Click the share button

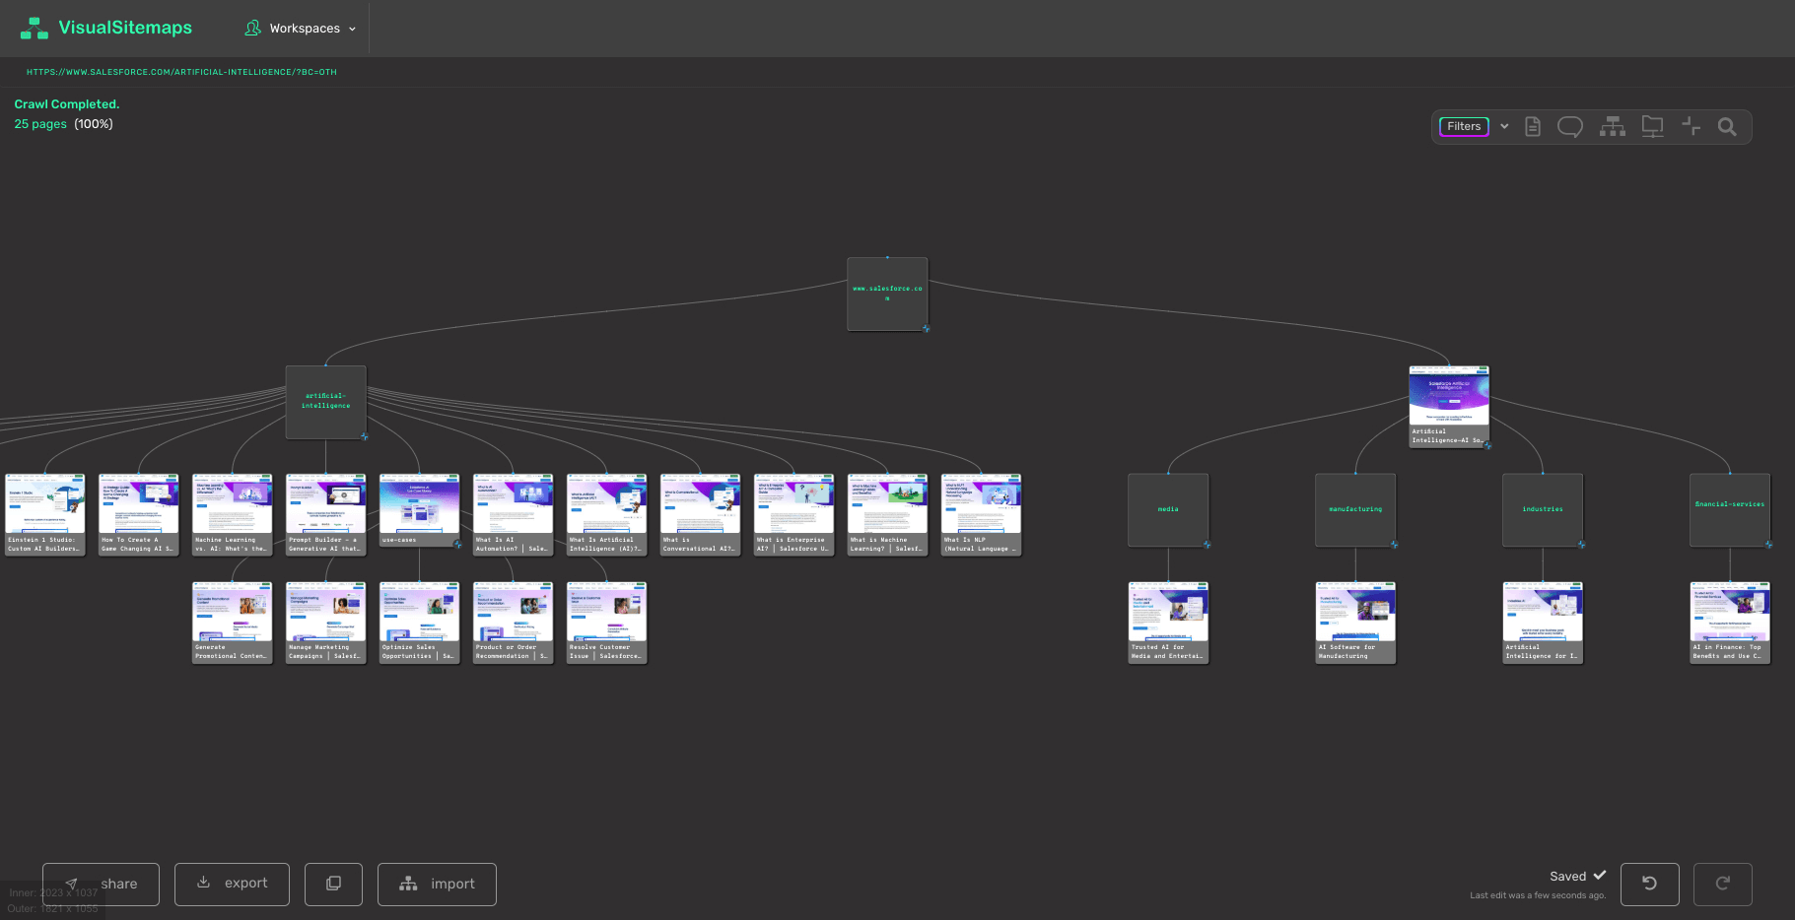[101, 884]
